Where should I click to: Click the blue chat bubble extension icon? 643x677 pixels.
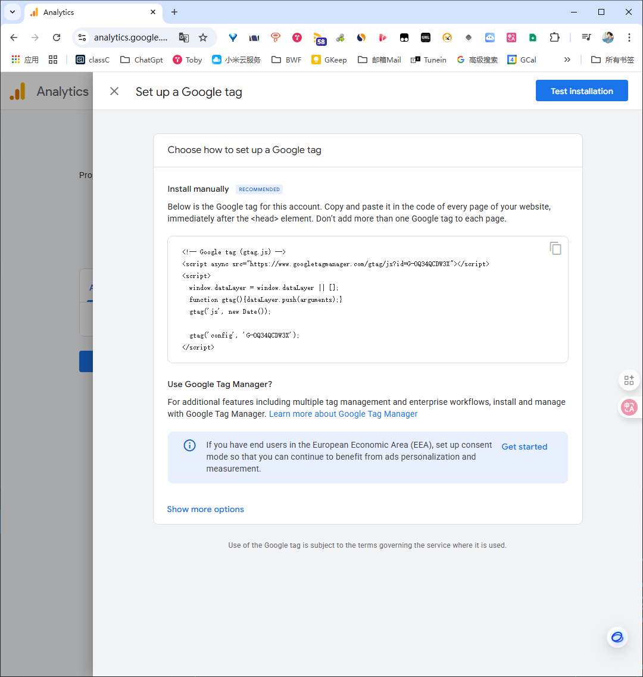coord(490,38)
